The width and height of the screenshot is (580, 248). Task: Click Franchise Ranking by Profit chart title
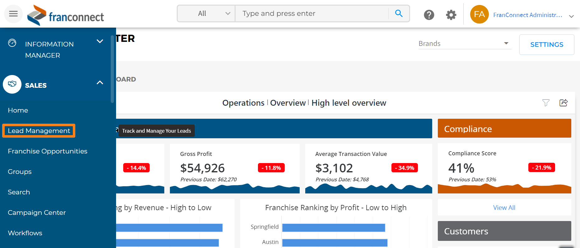click(336, 208)
